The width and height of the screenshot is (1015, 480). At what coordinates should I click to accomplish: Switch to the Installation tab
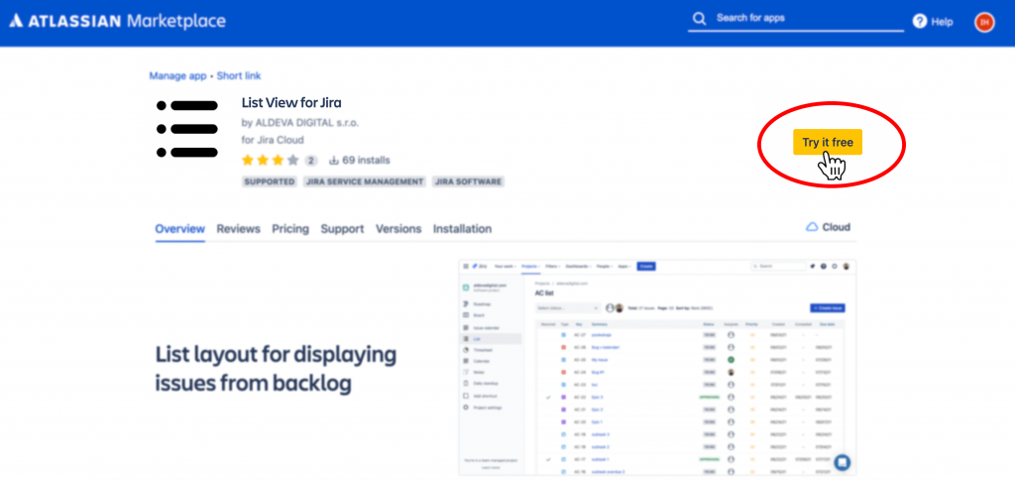point(462,229)
